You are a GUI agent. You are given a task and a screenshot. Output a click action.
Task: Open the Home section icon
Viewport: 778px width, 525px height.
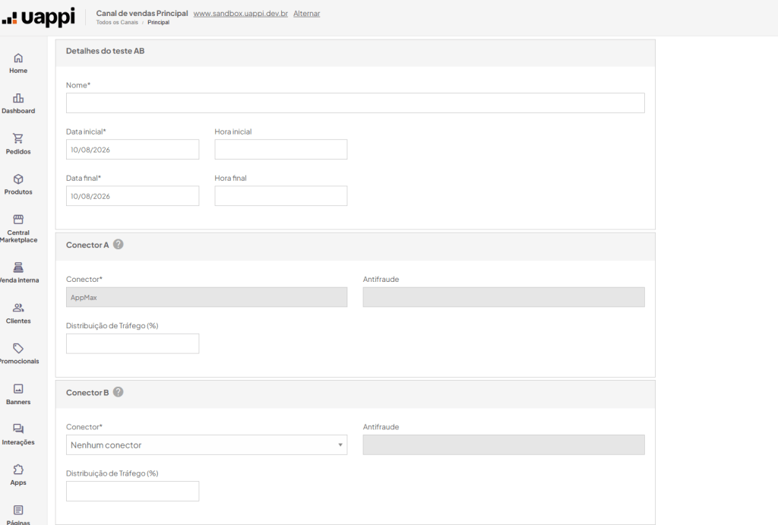pyautogui.click(x=18, y=58)
